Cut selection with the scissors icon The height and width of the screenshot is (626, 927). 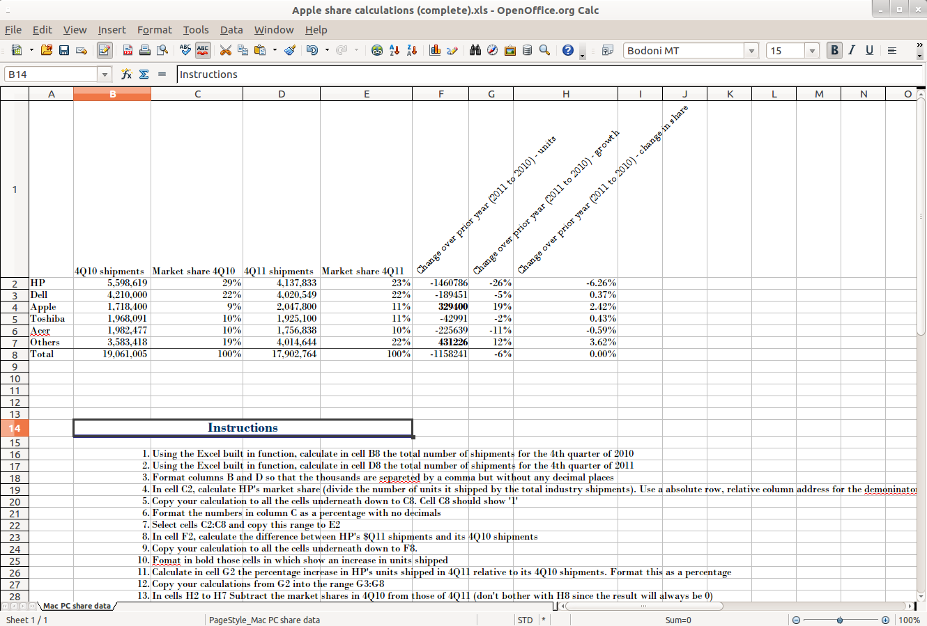pos(225,50)
